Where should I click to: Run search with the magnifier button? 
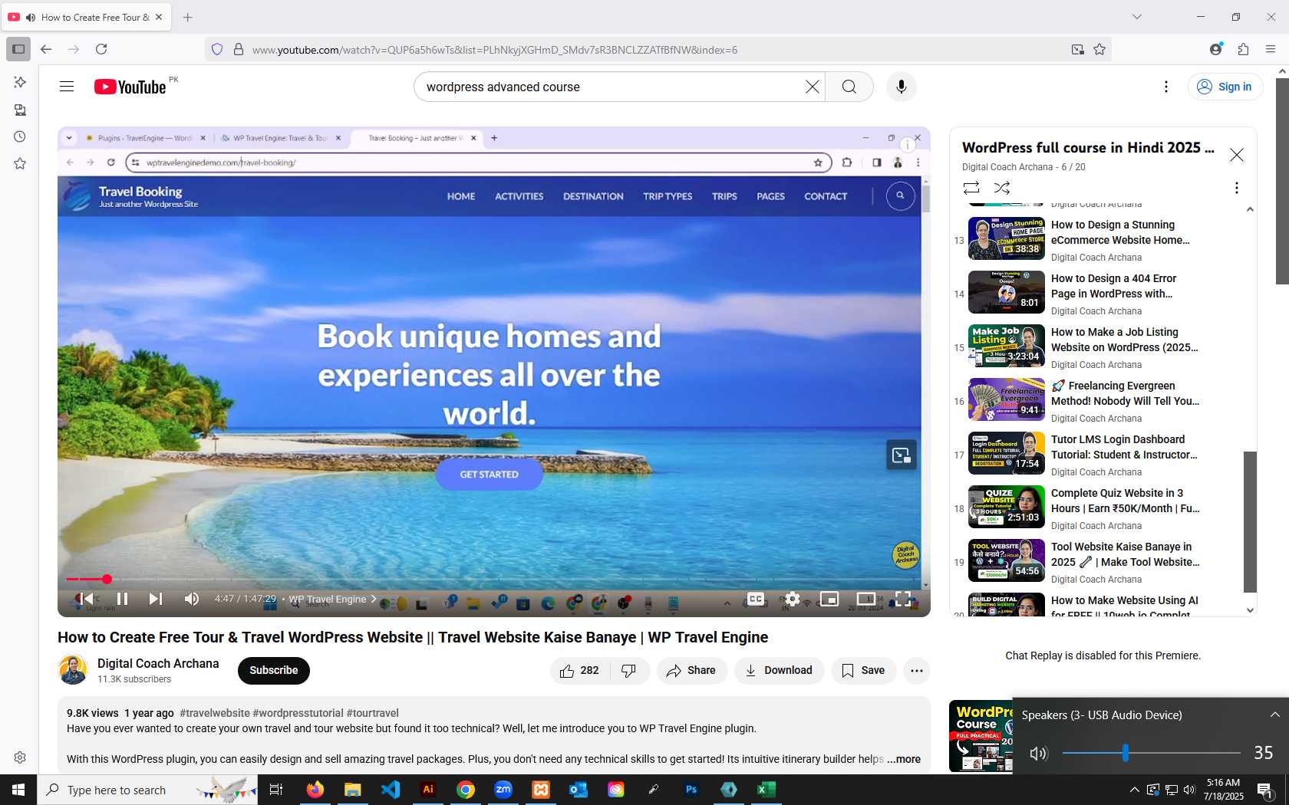click(x=849, y=87)
